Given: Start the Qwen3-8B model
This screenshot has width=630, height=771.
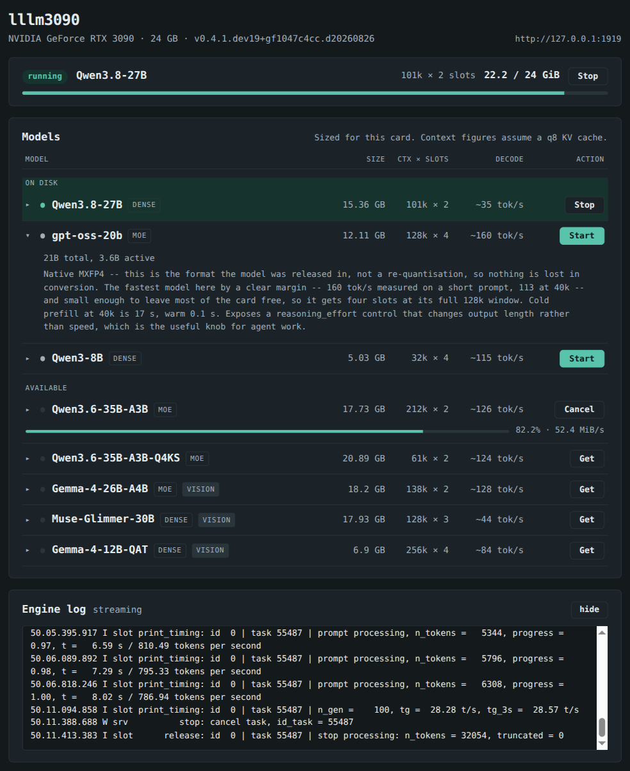Looking at the screenshot, I should click(581, 359).
